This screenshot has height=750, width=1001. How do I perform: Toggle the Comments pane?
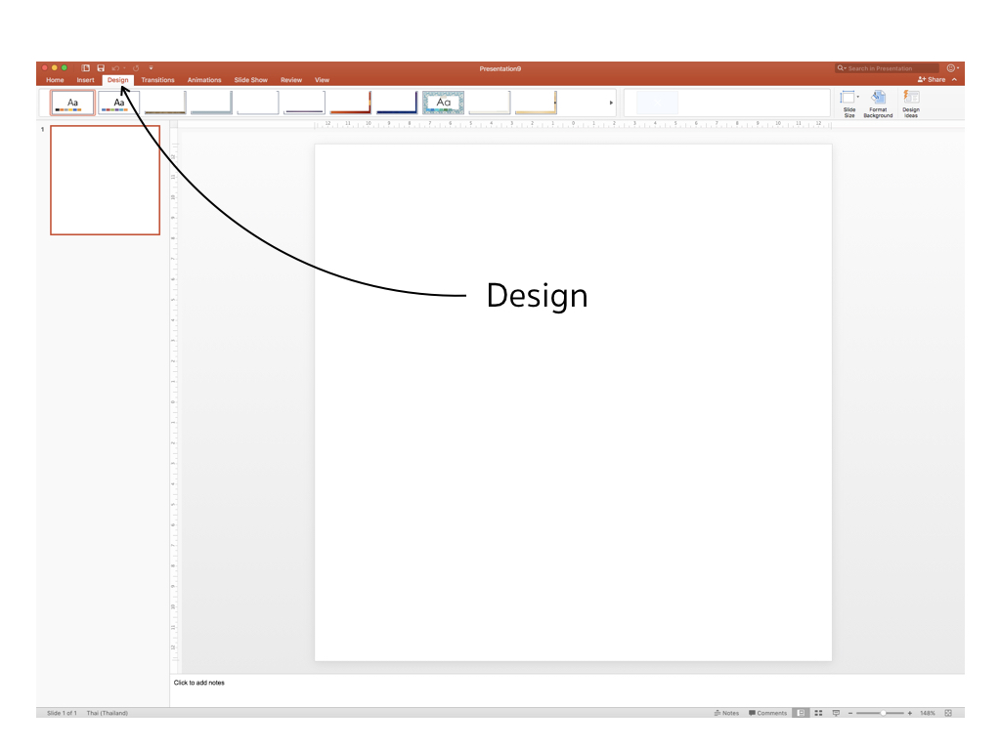pyautogui.click(x=767, y=713)
